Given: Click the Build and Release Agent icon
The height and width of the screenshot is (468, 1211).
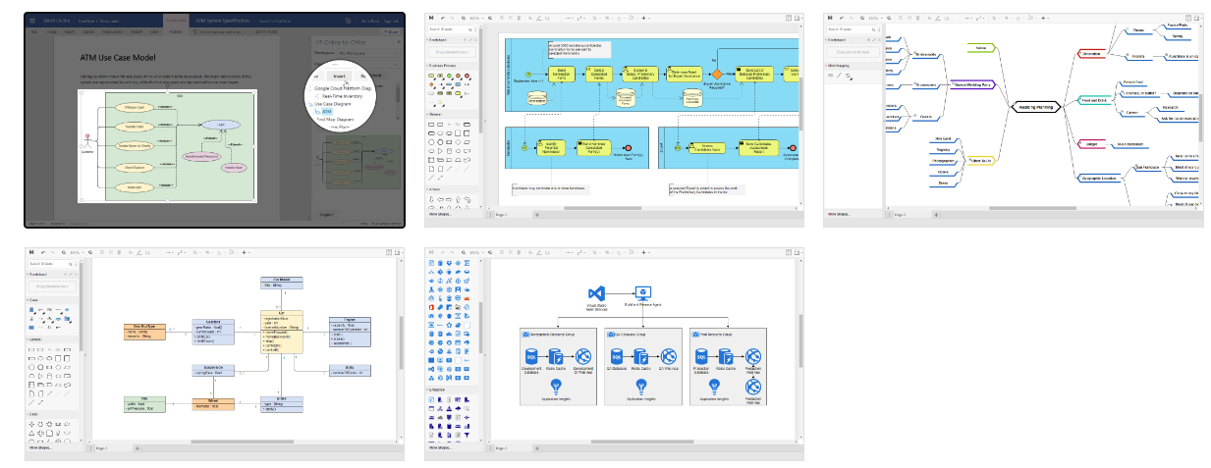Looking at the screenshot, I should tap(643, 292).
